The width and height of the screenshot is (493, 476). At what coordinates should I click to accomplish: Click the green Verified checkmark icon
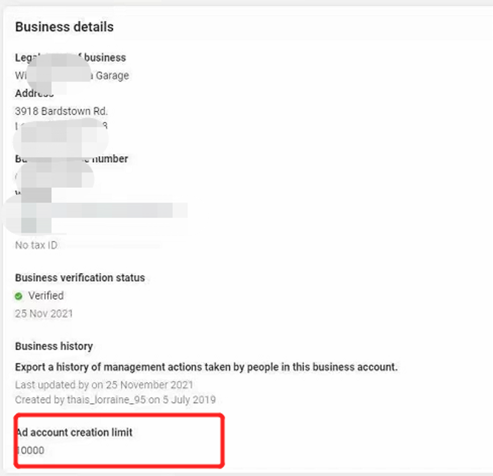(19, 296)
